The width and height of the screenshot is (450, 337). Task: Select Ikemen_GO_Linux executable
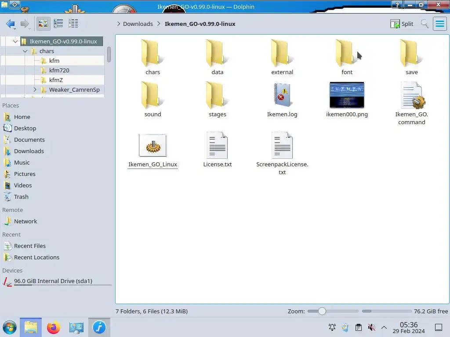tap(152, 151)
